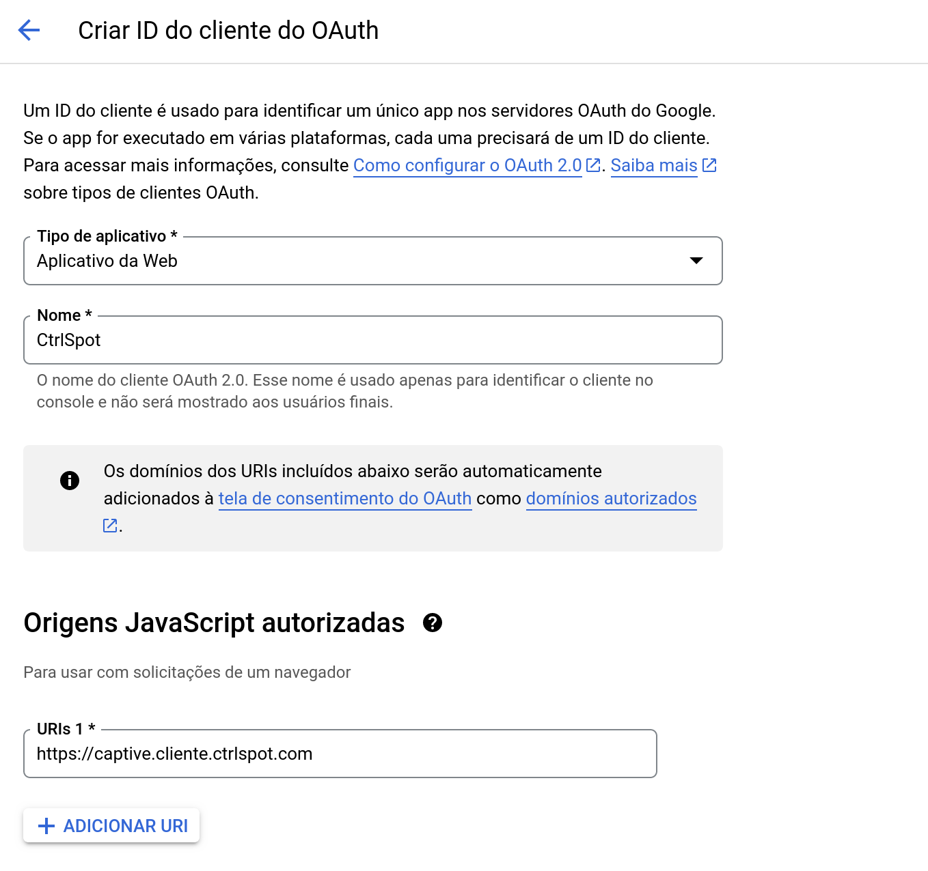Click the info icon in the gray notice box

[x=69, y=481]
